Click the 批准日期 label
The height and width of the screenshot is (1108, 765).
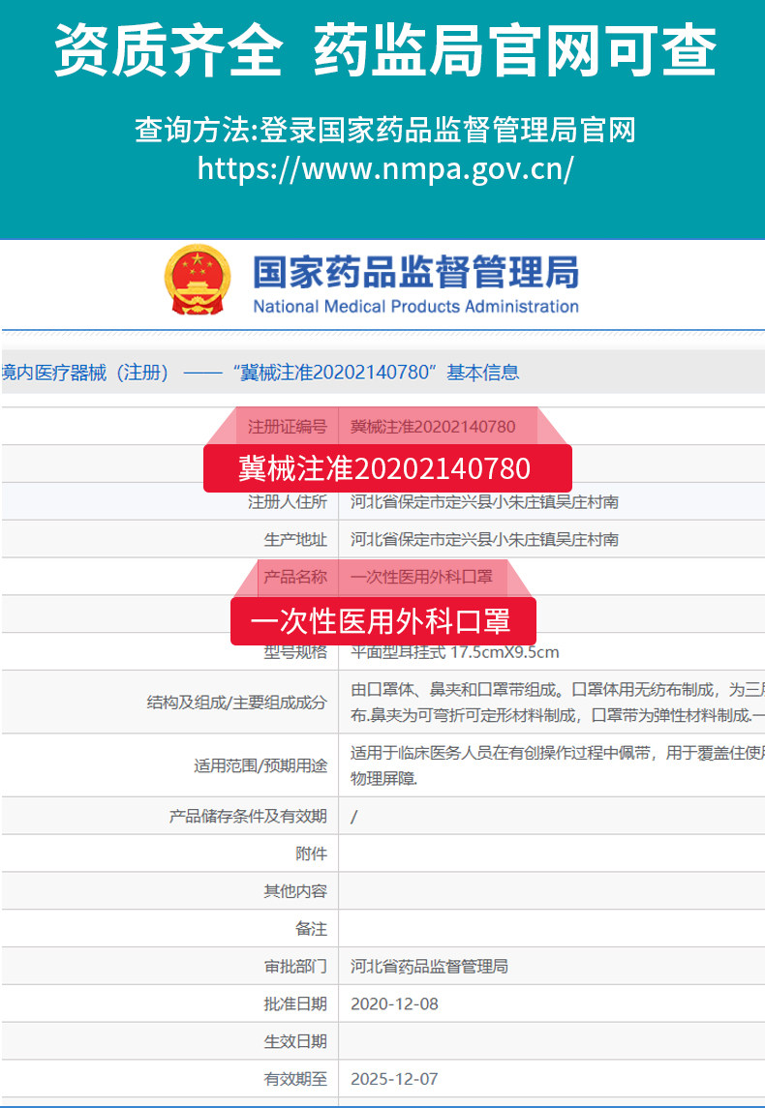point(295,1004)
